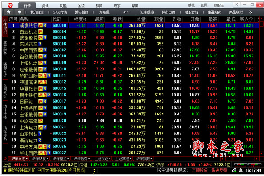Go to the home page icon
The height and width of the screenshot is (176, 264).
[x=8, y=12]
